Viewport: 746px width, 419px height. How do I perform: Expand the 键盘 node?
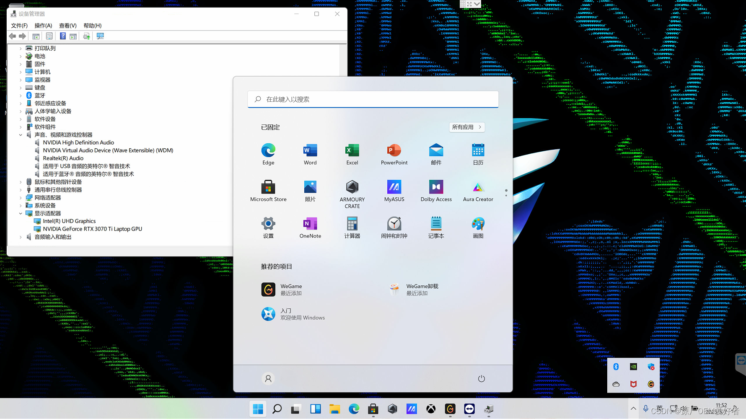pos(21,88)
